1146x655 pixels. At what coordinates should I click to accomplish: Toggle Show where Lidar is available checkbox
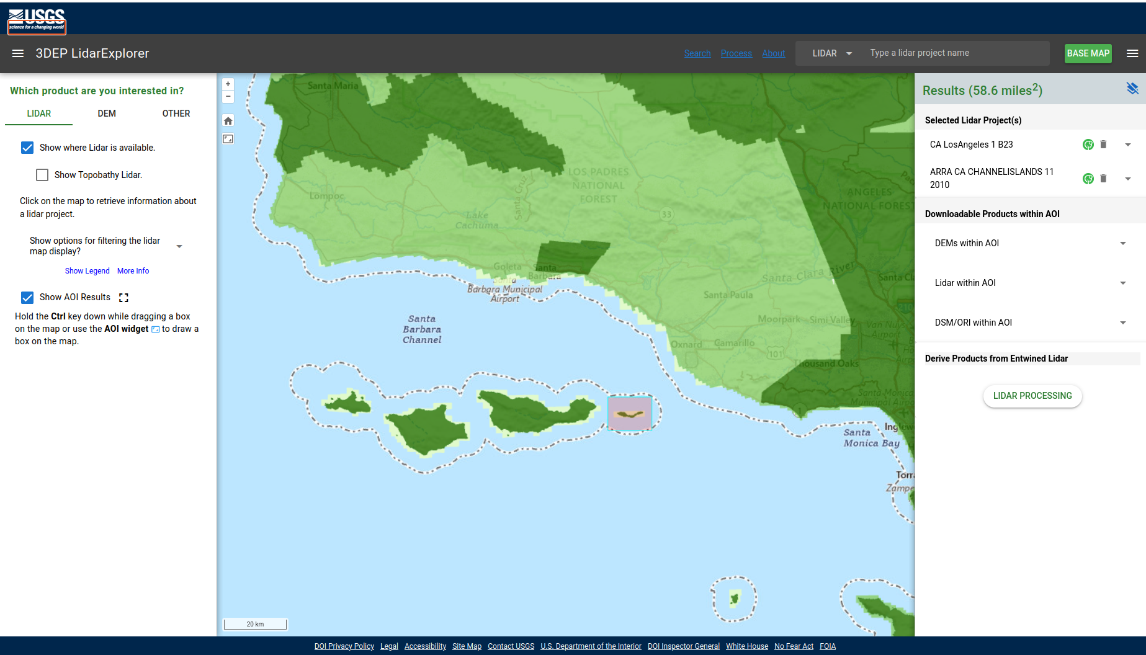[27, 148]
